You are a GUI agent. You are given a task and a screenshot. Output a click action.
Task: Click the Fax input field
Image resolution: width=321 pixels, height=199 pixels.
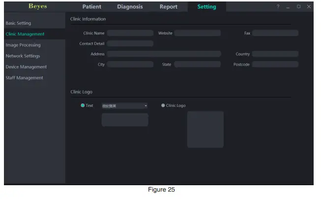pyautogui.click(x=275, y=33)
